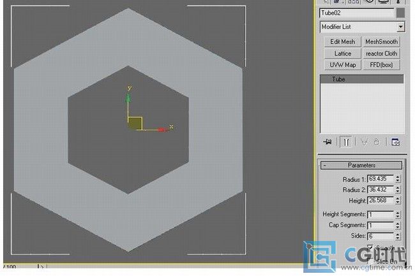This screenshot has height=276, width=415.
Task: Click the Sides value field
Action: [381, 236]
